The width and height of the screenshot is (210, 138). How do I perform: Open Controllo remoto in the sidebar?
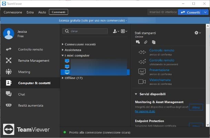(30, 49)
